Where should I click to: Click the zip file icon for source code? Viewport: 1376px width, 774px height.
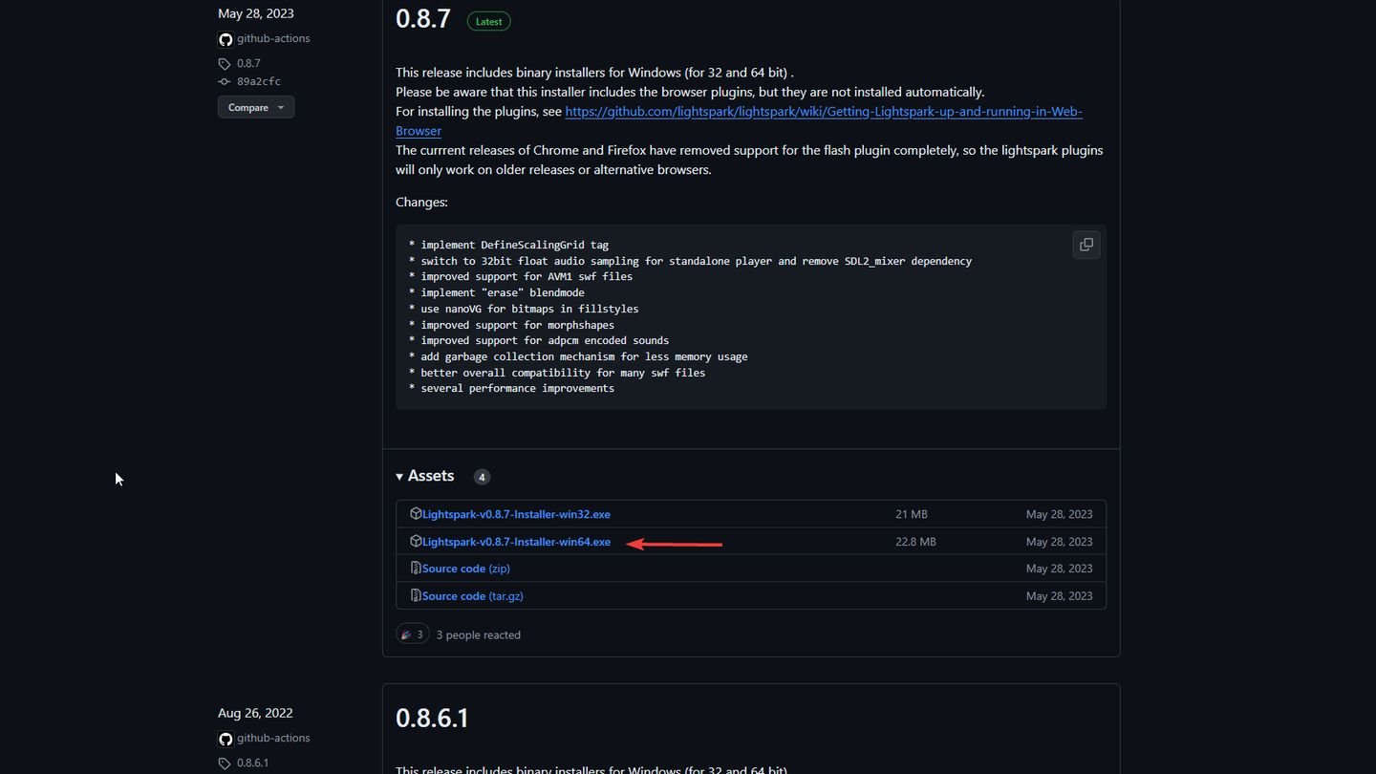416,568
